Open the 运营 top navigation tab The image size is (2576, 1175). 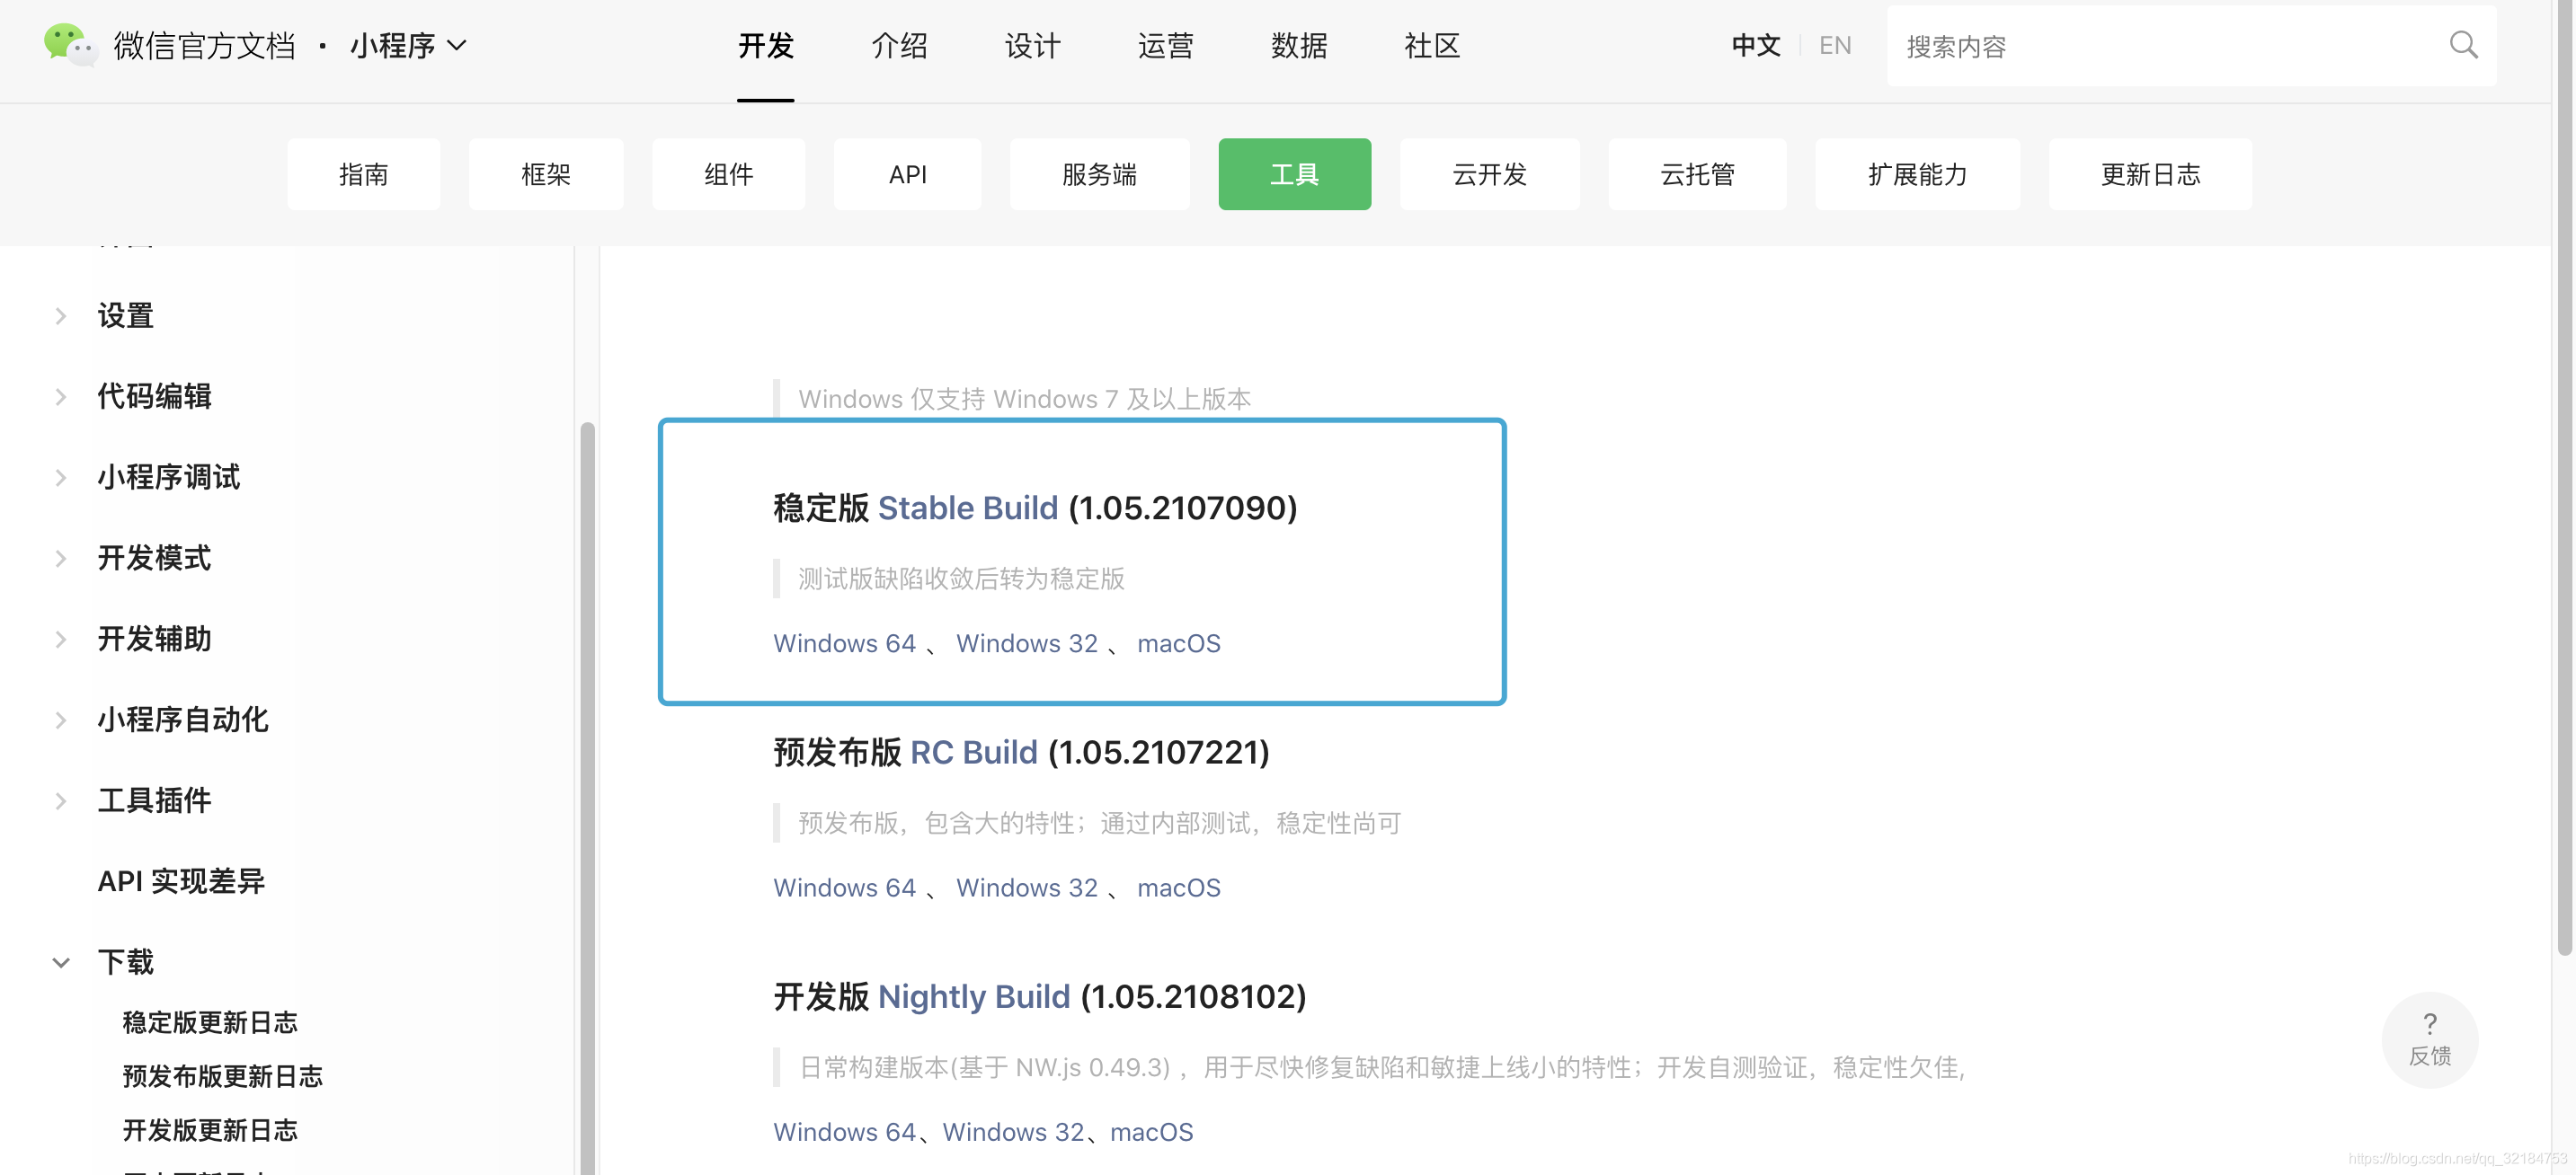tap(1165, 45)
